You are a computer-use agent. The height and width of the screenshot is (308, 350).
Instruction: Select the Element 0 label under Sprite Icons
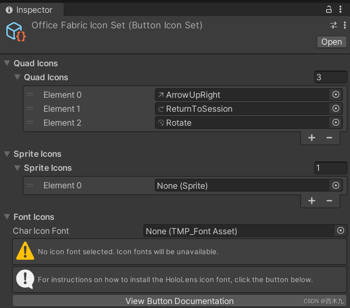[63, 186]
